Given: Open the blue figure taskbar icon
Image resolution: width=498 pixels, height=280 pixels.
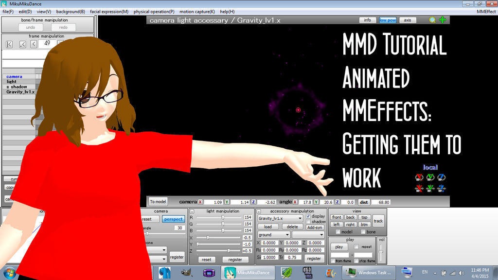Looking at the screenshot, I should click(165, 273).
